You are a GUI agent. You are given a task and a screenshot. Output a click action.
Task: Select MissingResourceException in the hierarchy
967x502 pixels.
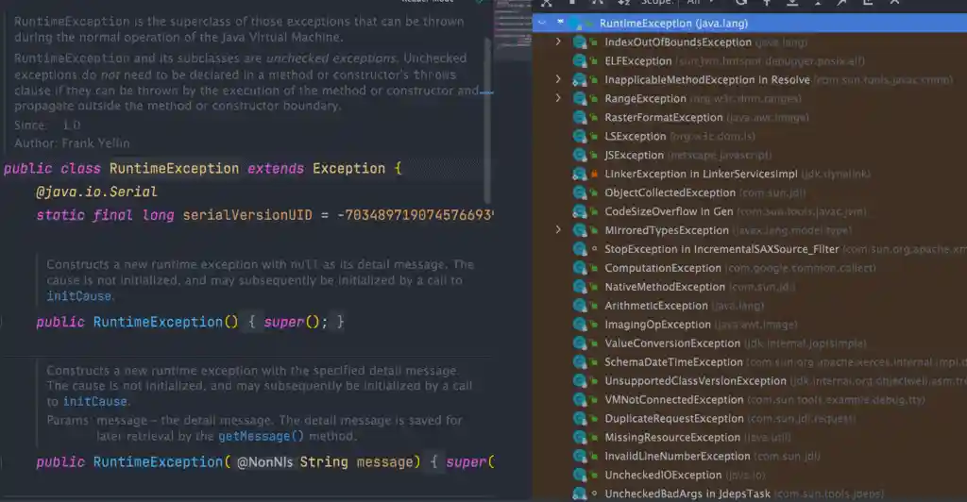click(x=672, y=438)
